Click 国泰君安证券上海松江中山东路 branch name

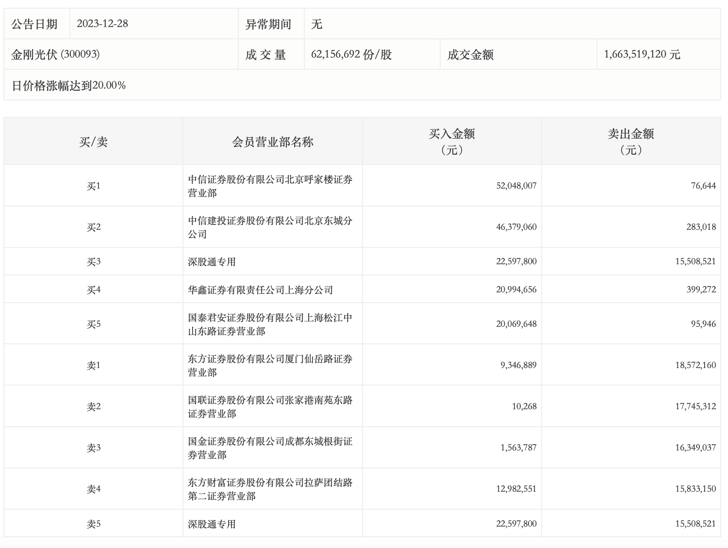(270, 324)
